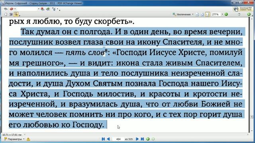Click the Увеличение zoom tool button
This screenshot has width=255, height=143.
pos(182,14)
